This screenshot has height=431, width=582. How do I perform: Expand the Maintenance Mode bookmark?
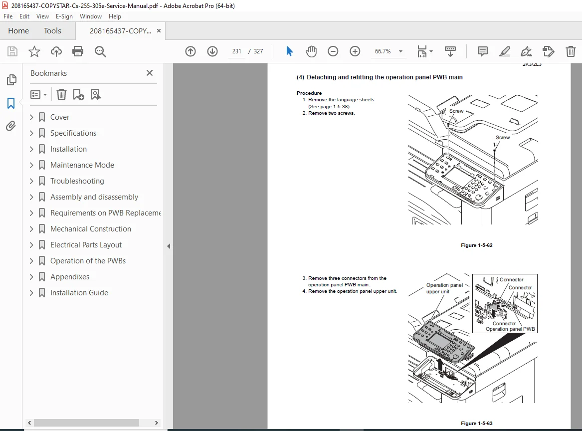tap(31, 165)
